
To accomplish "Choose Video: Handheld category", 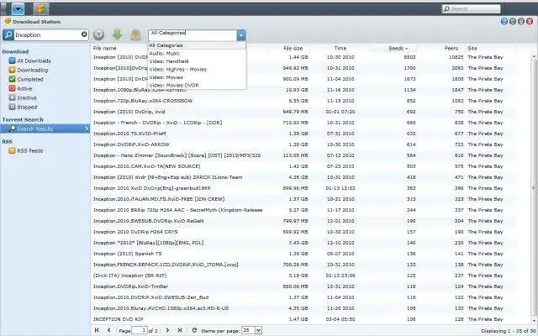I will (x=197, y=61).
